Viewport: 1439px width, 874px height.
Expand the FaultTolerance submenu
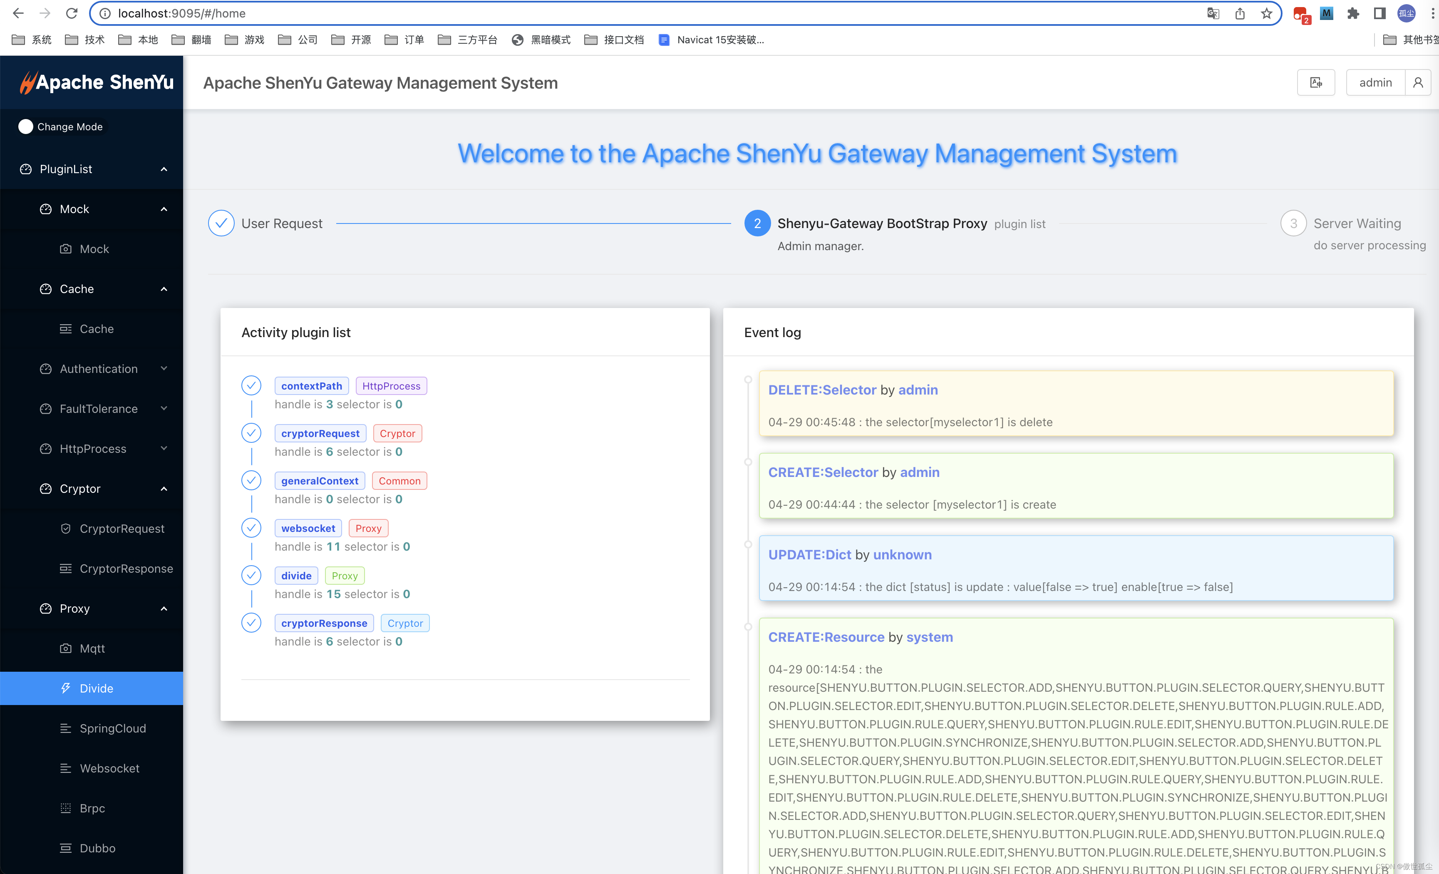(x=99, y=408)
